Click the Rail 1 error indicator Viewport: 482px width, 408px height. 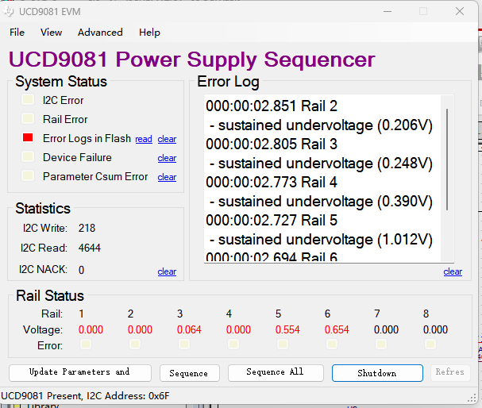pyautogui.click(x=86, y=344)
